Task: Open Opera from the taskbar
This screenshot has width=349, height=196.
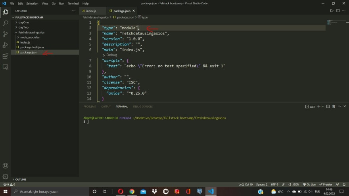Action: coord(121,191)
